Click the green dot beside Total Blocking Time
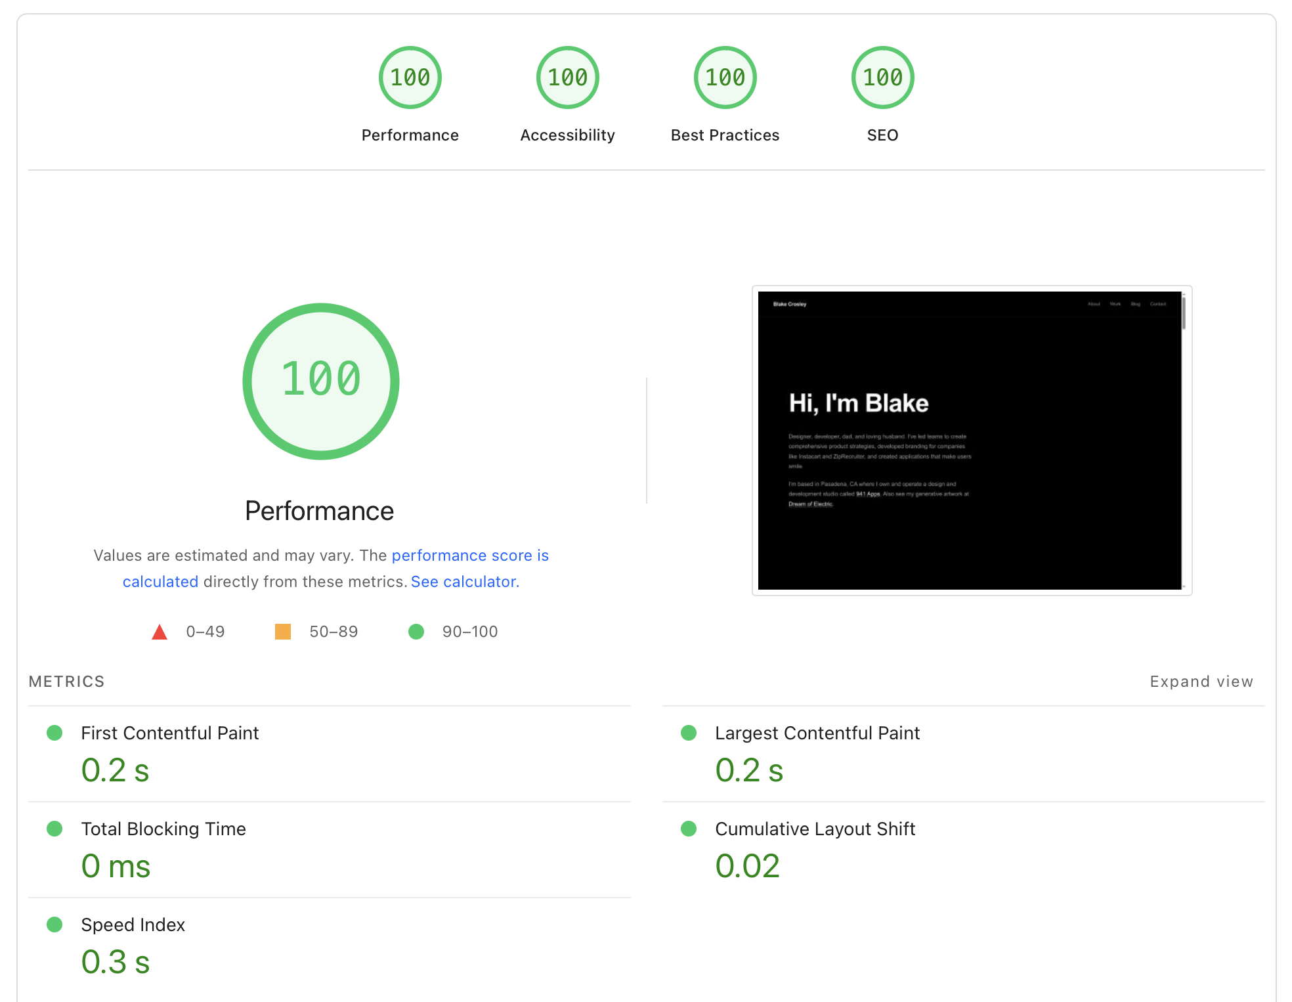The image size is (1292, 1002). tap(54, 829)
